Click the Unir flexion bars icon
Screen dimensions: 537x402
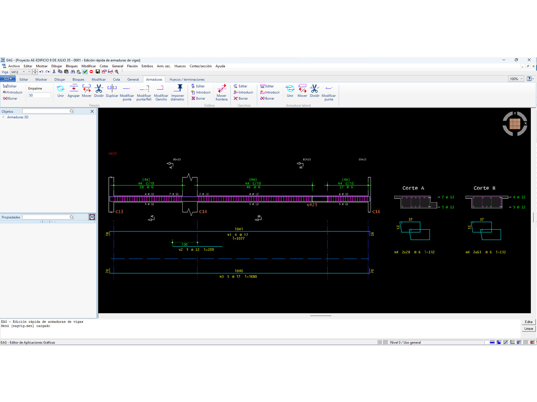pos(60,91)
